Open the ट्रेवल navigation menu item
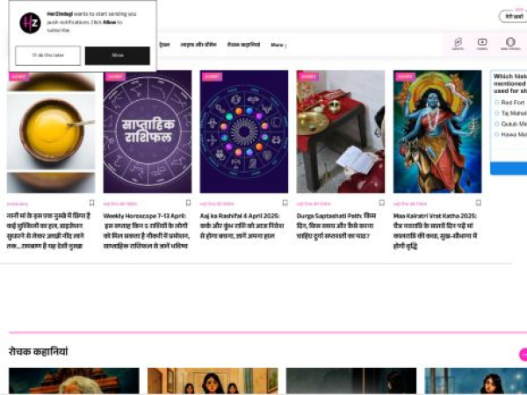The height and width of the screenshot is (395, 527). pos(164,45)
